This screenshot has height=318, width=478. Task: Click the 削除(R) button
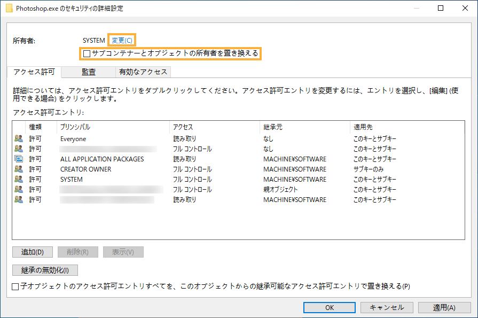tap(78, 252)
